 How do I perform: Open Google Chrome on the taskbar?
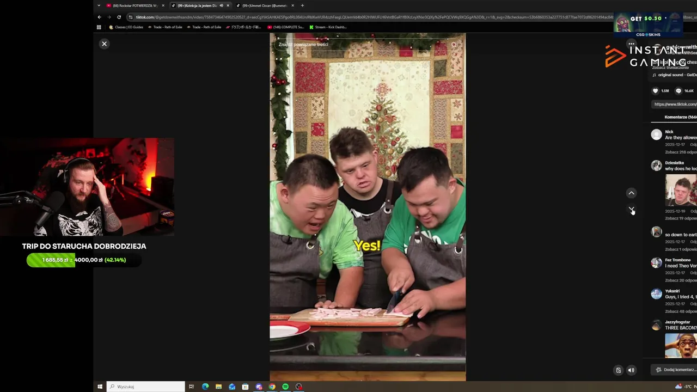[x=272, y=387]
